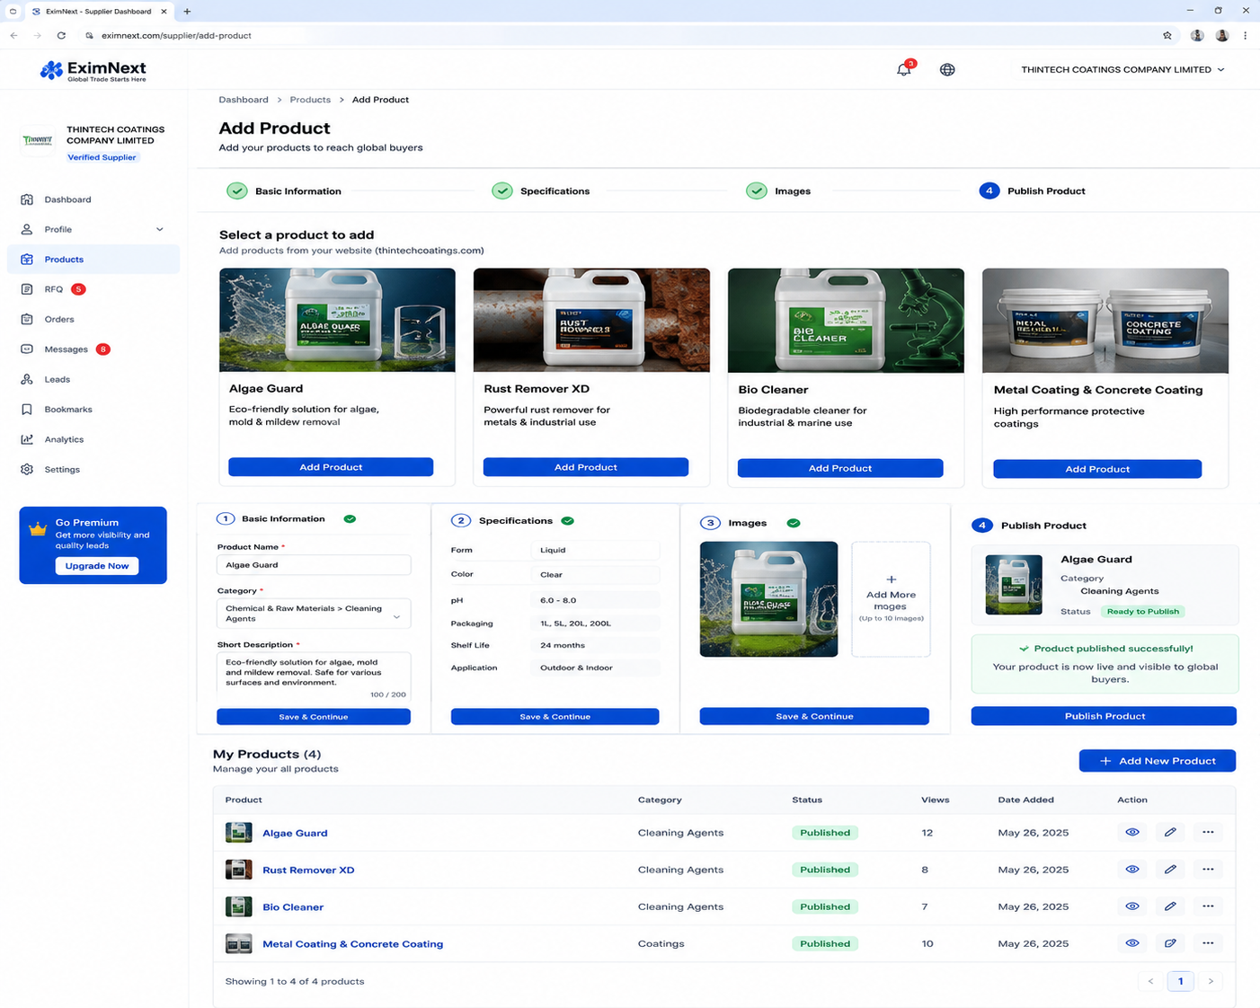Reload the page in the browser
Screen dimensions: 1260x1008
61,36
